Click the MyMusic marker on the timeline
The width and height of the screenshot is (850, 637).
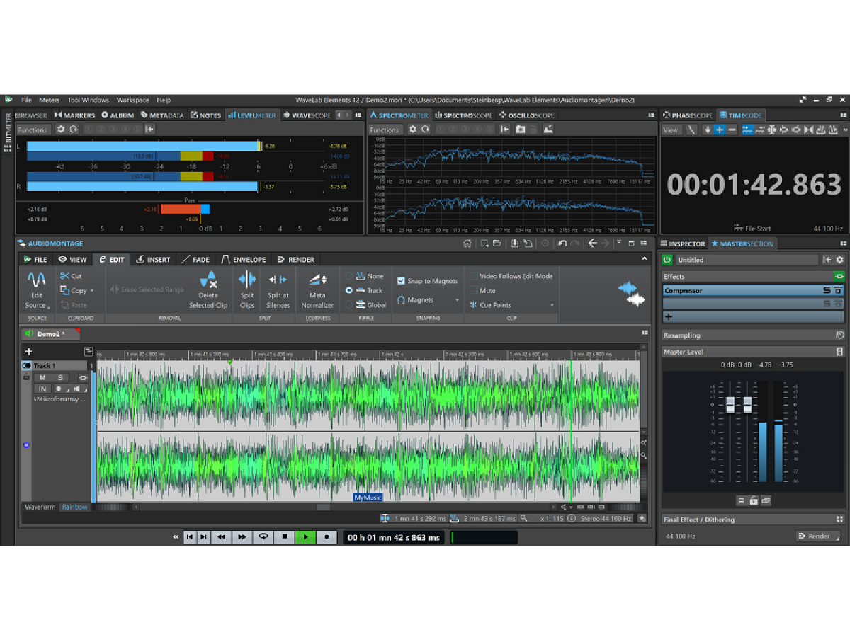coord(369,497)
